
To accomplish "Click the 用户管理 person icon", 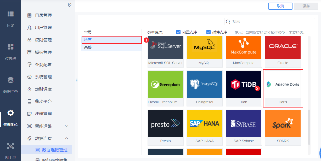I will click(30, 28).
